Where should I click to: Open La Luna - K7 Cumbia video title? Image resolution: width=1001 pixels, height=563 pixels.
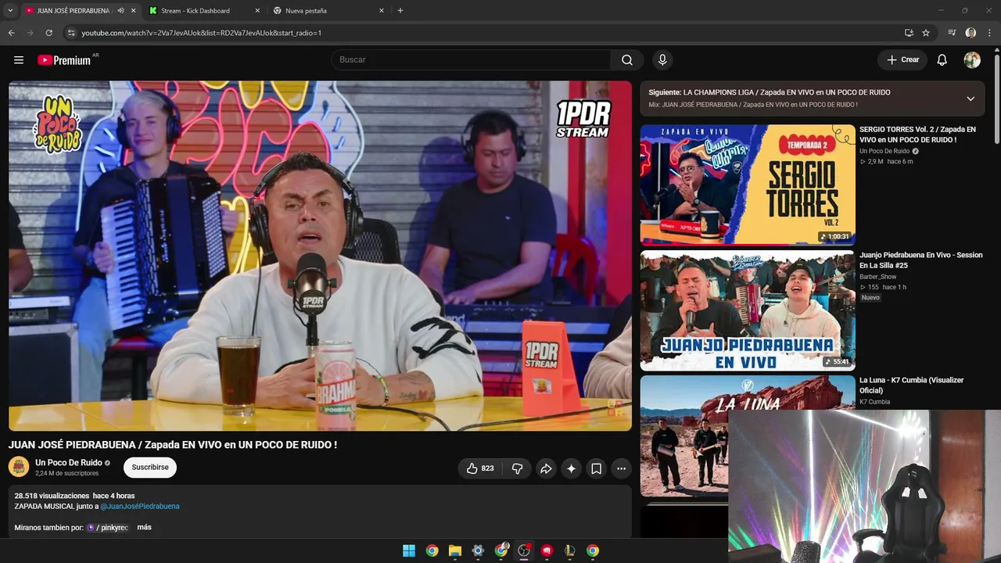[912, 385]
